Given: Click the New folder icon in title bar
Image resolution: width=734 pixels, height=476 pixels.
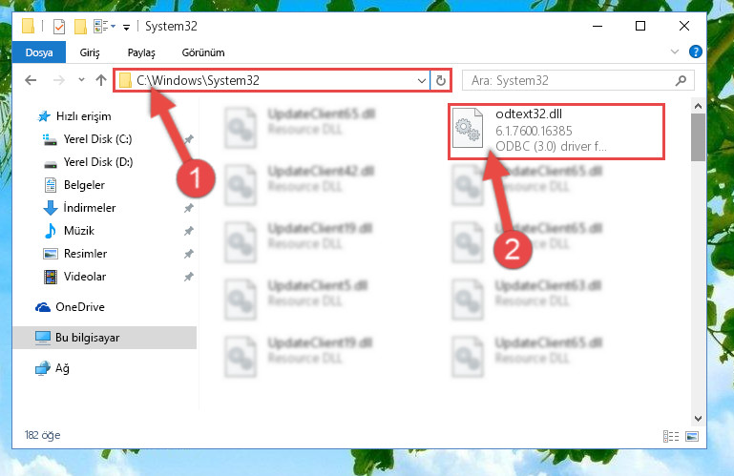Looking at the screenshot, I should pos(80,27).
